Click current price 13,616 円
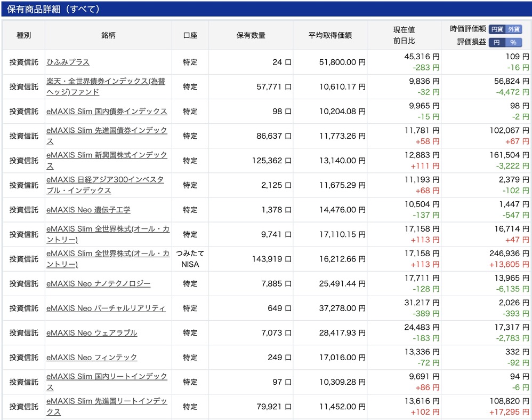Screen dimensions: 532x420 (x=422, y=401)
